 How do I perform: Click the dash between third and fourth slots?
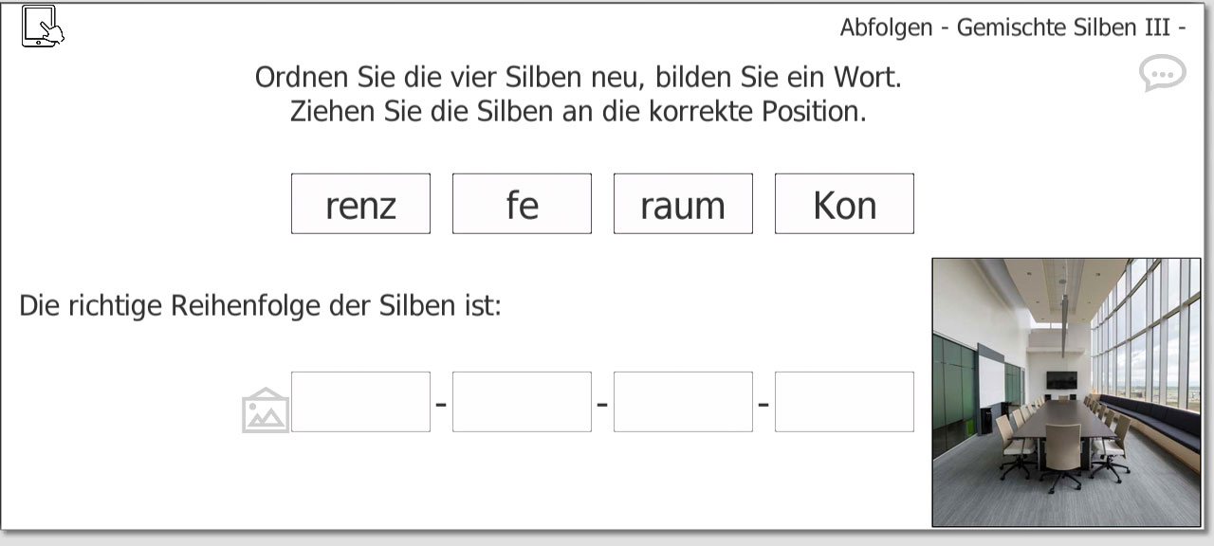[x=763, y=405]
